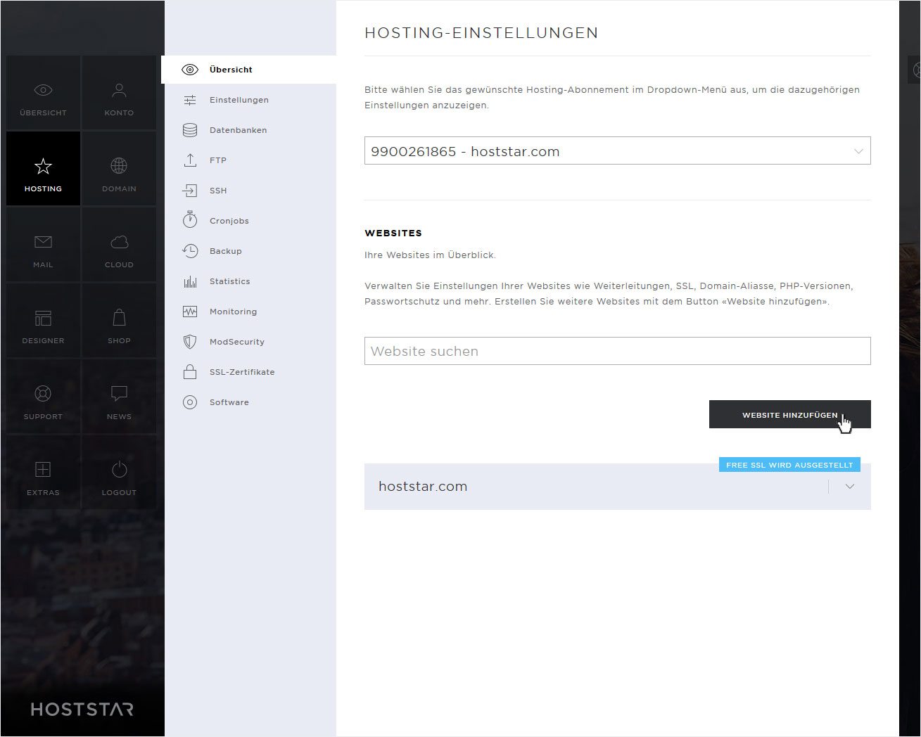921x737 pixels.
Task: Click the shield icon beside ModSecurity
Action: [190, 342]
